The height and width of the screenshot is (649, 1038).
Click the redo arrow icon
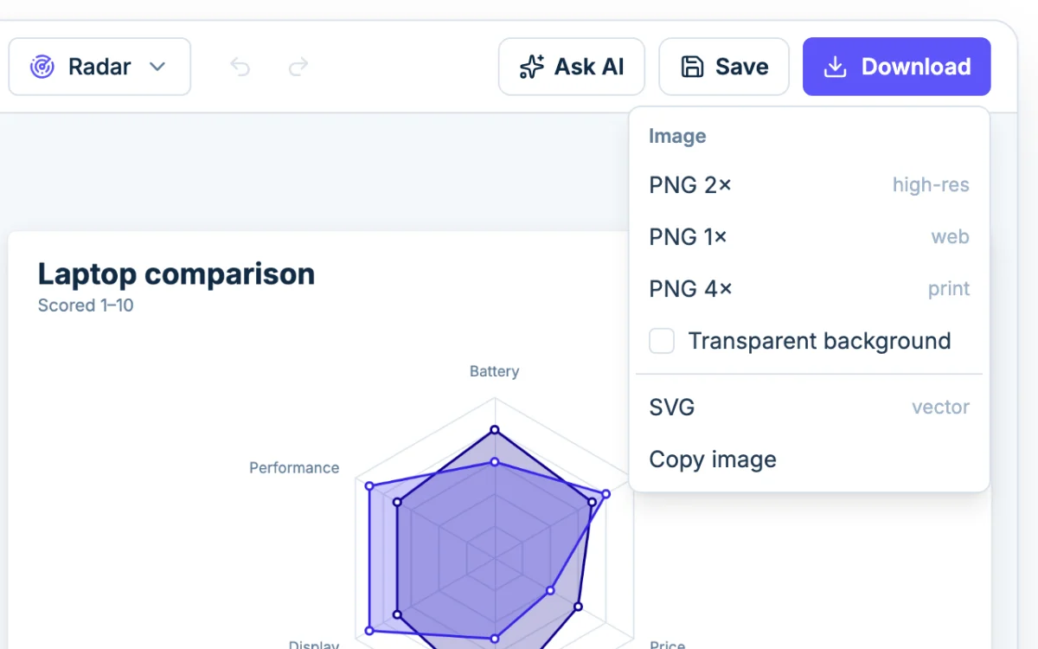[298, 67]
